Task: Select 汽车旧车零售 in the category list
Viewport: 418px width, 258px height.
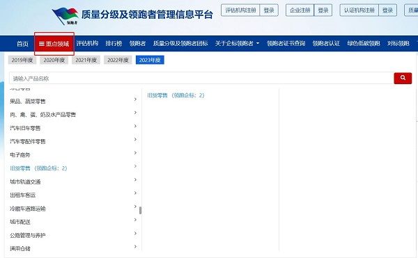Action: click(x=25, y=128)
